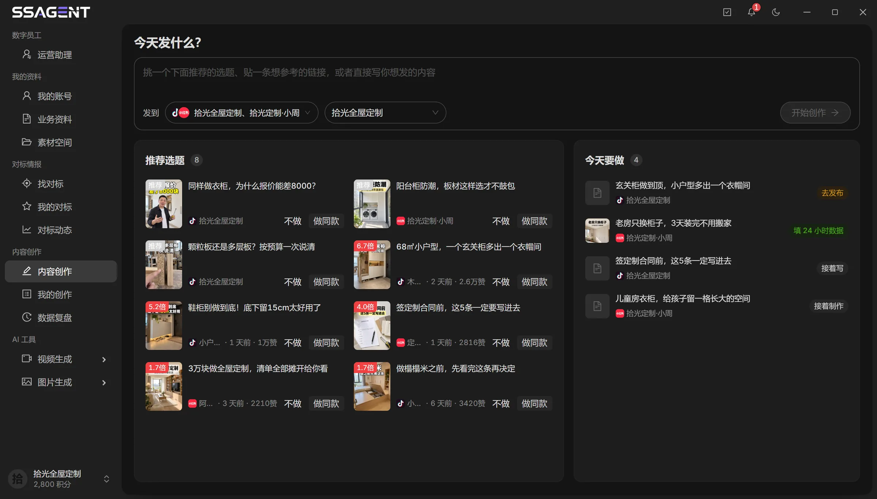Click the 视频生成 video icon

(27, 358)
